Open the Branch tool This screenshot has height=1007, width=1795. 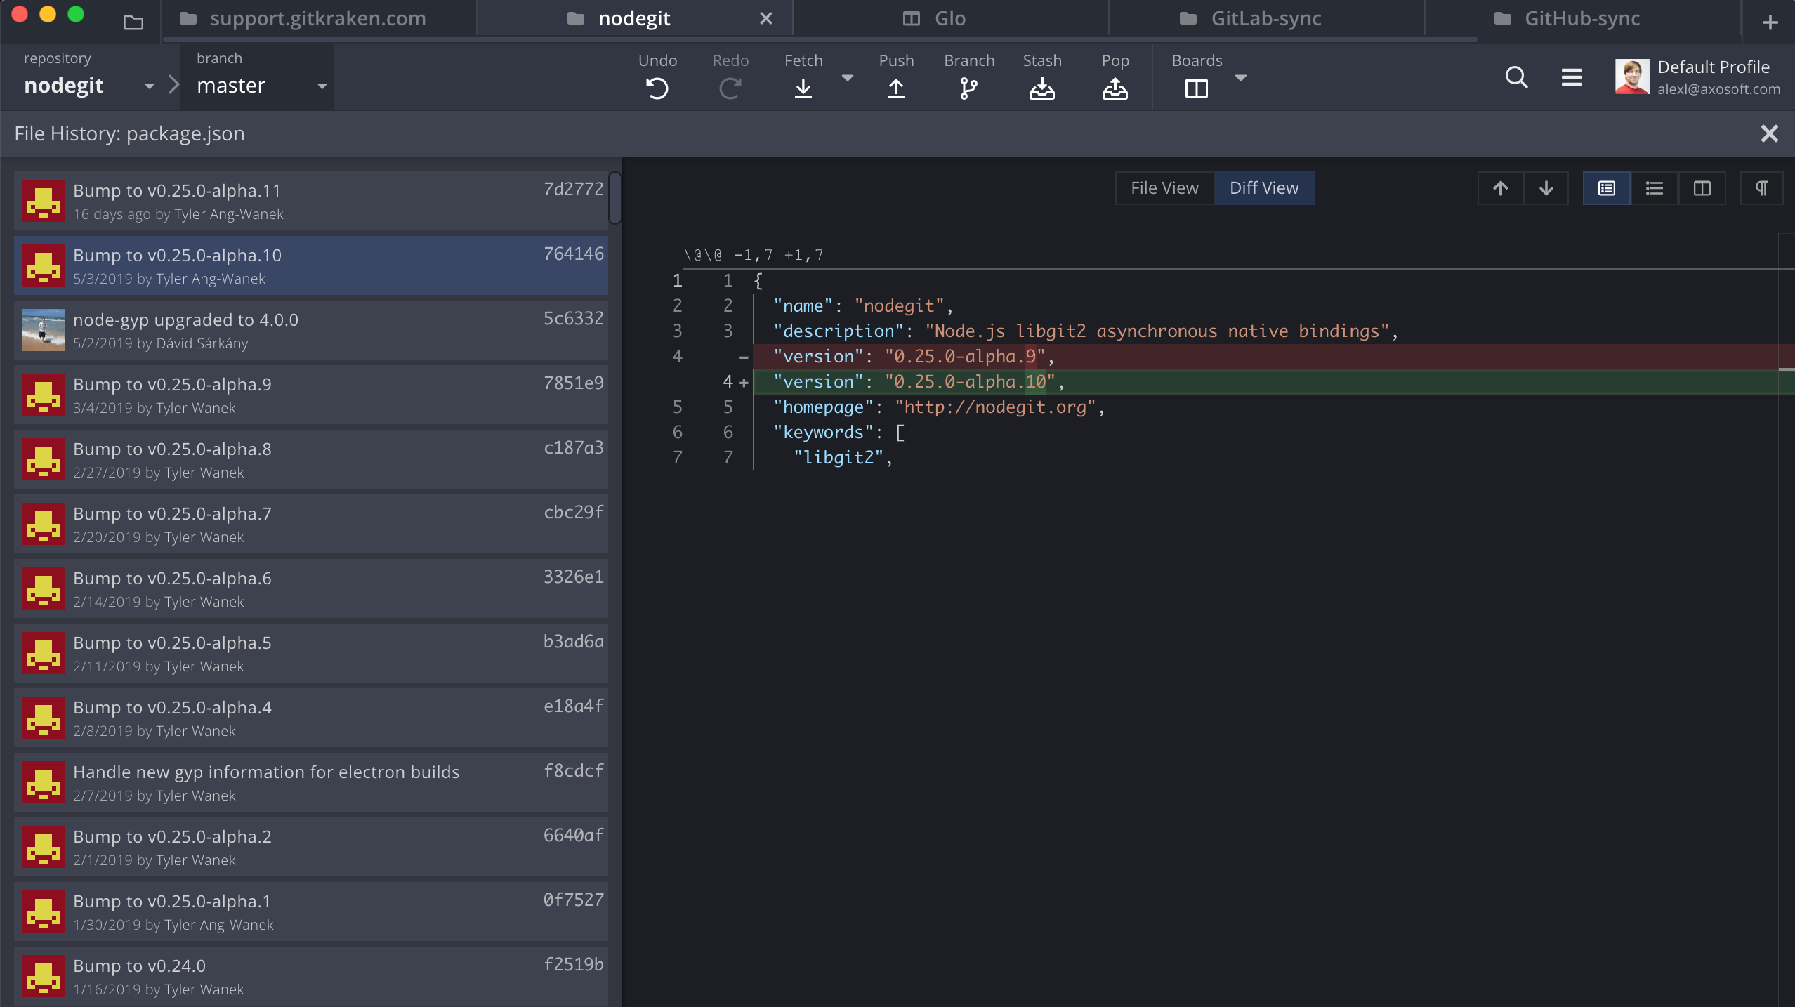coord(968,88)
